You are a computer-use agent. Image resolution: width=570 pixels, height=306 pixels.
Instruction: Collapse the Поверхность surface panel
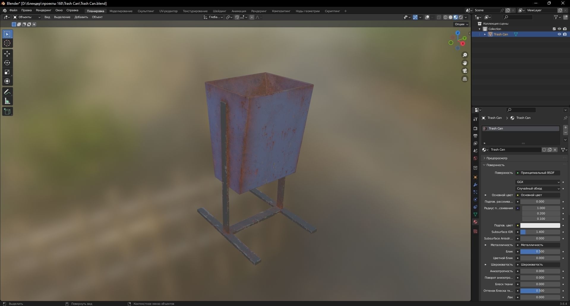pos(495,165)
